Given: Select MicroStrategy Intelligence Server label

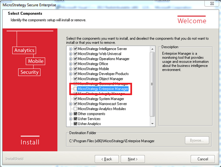Looking at the screenshot, I should (102, 49).
